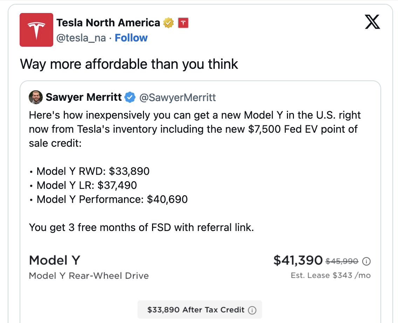This screenshot has width=398, height=323.
Task: Follow the Tesla North America account
Action: click(131, 38)
